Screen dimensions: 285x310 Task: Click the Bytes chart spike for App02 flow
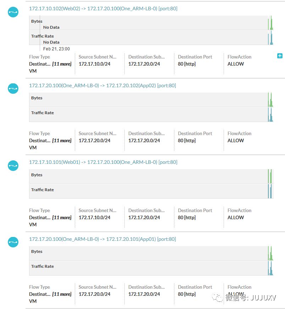271,100
